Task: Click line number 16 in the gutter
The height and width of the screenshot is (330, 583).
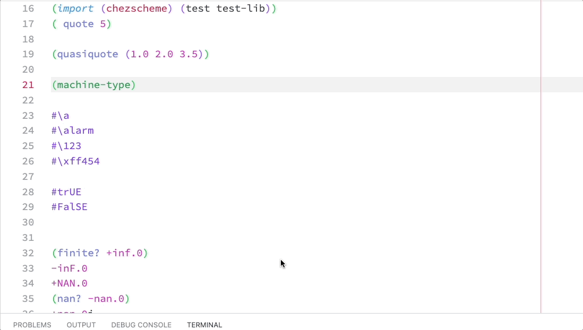Action: (x=28, y=8)
